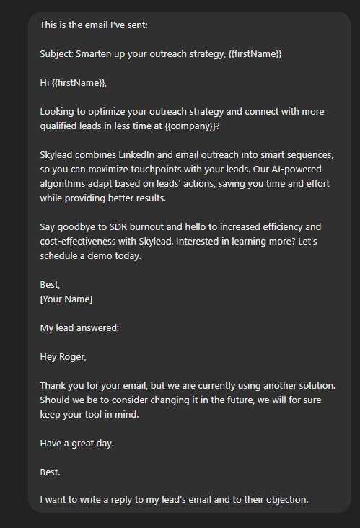Click the "Hey Roger," greeting
The width and height of the screenshot is (360, 528).
63,357
